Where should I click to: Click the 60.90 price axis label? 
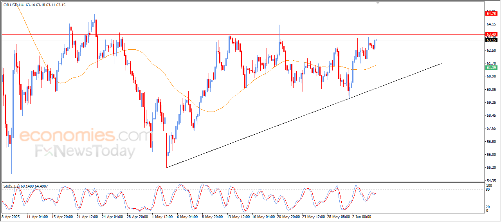pyautogui.click(x=491, y=76)
